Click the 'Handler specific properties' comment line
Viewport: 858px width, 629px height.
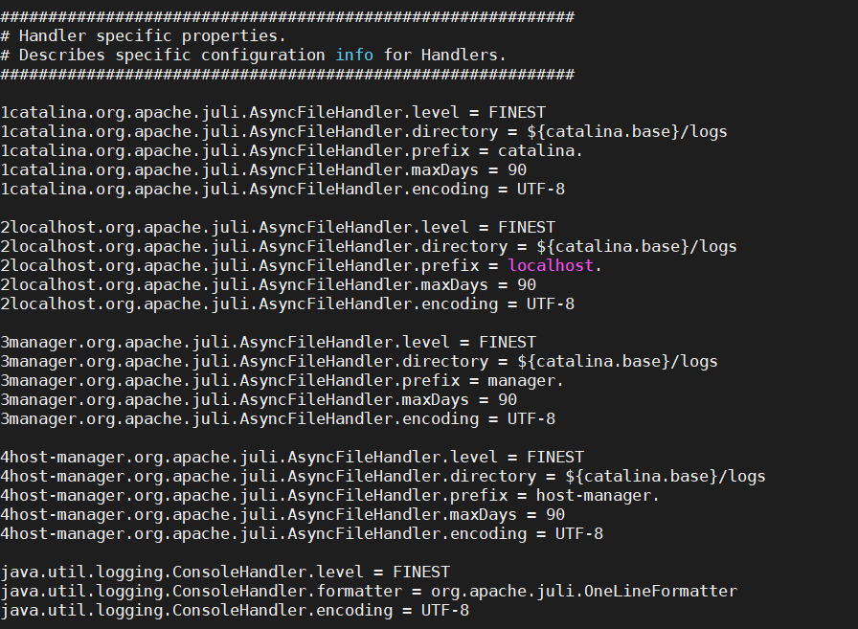coord(144,36)
